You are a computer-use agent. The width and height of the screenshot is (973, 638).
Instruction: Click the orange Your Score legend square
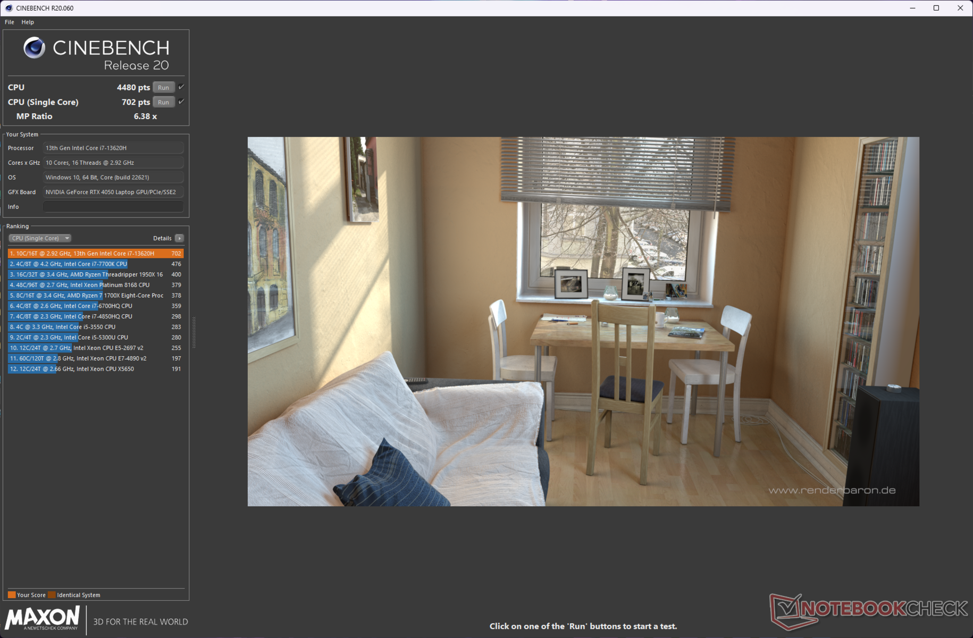tap(12, 595)
